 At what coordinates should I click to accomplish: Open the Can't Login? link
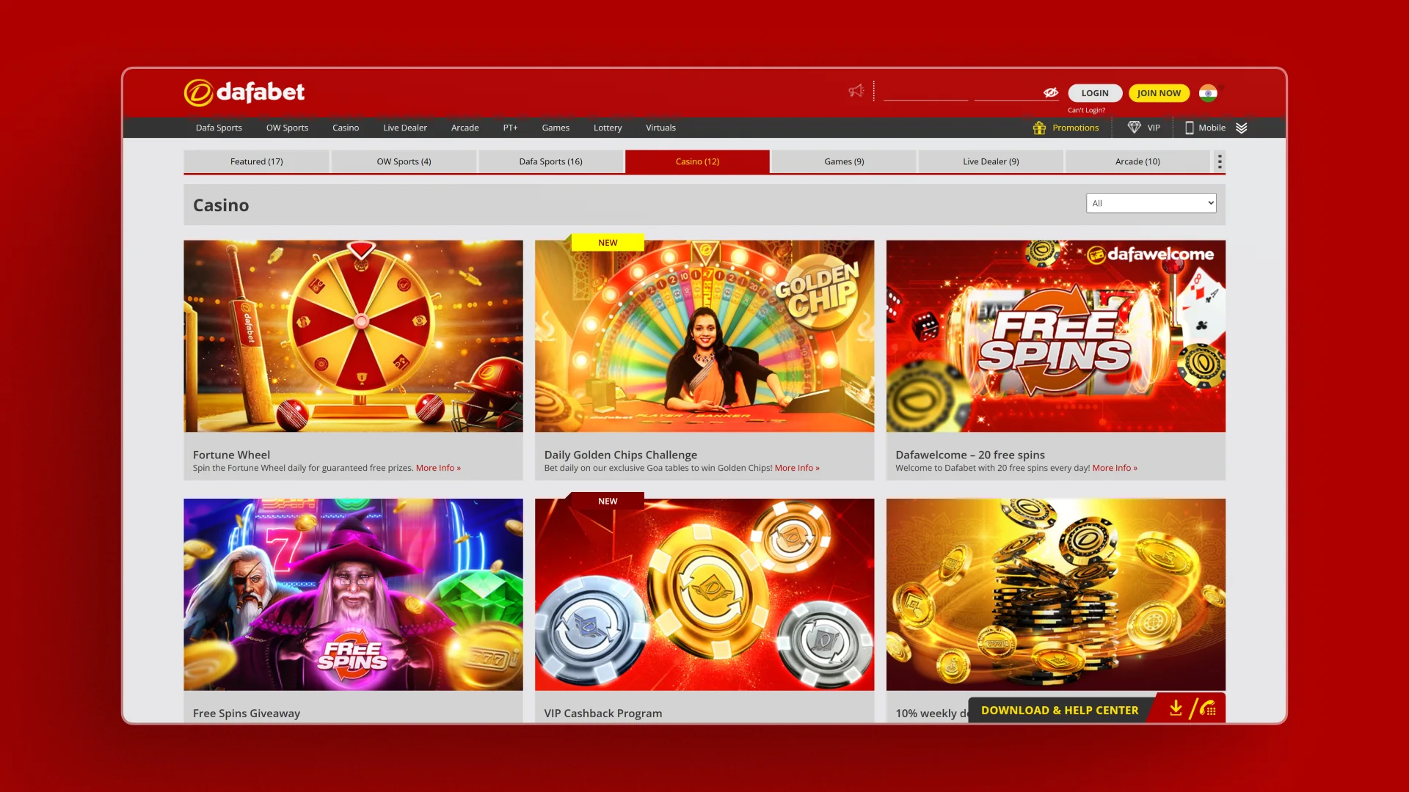coord(1086,110)
